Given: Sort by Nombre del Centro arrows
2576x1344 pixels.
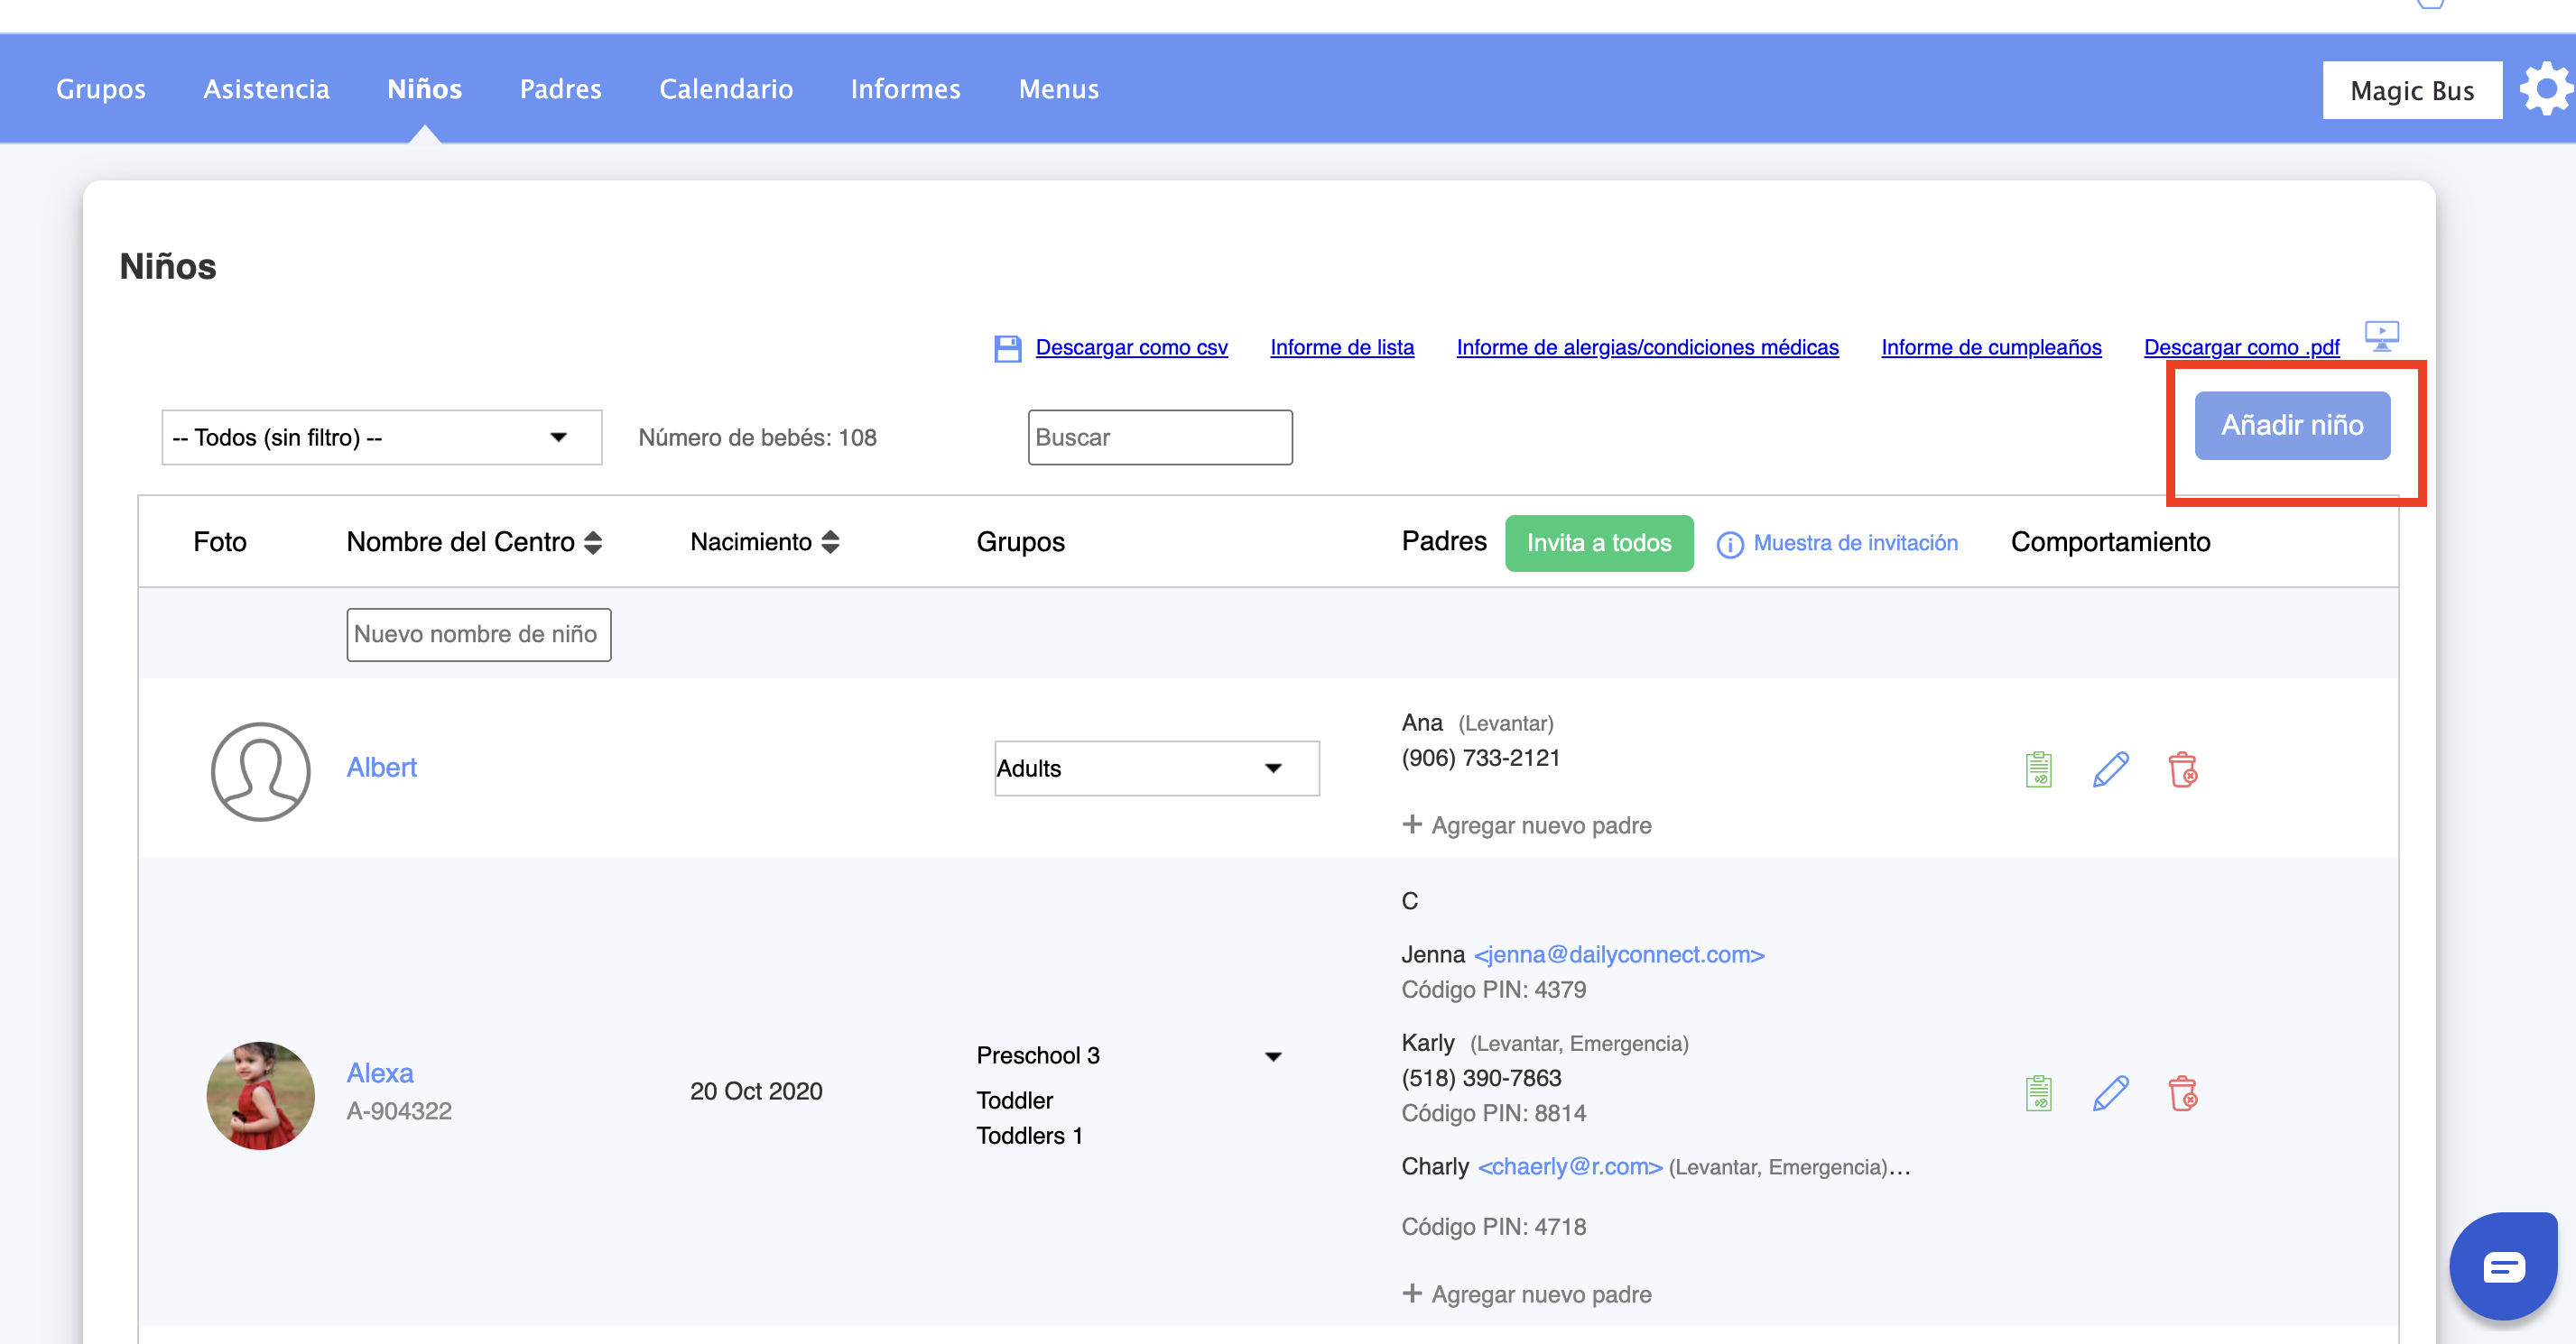Looking at the screenshot, I should tap(593, 543).
